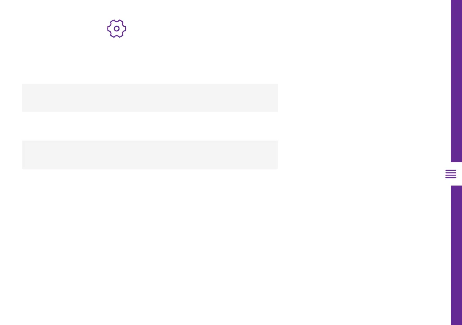Click the purple bar above the menu icon
Image resolution: width=462 pixels, height=325 pixels.
click(456, 81)
